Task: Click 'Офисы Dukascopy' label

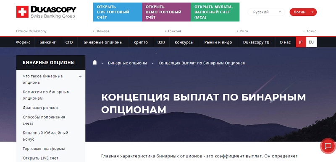Action: click(31, 31)
